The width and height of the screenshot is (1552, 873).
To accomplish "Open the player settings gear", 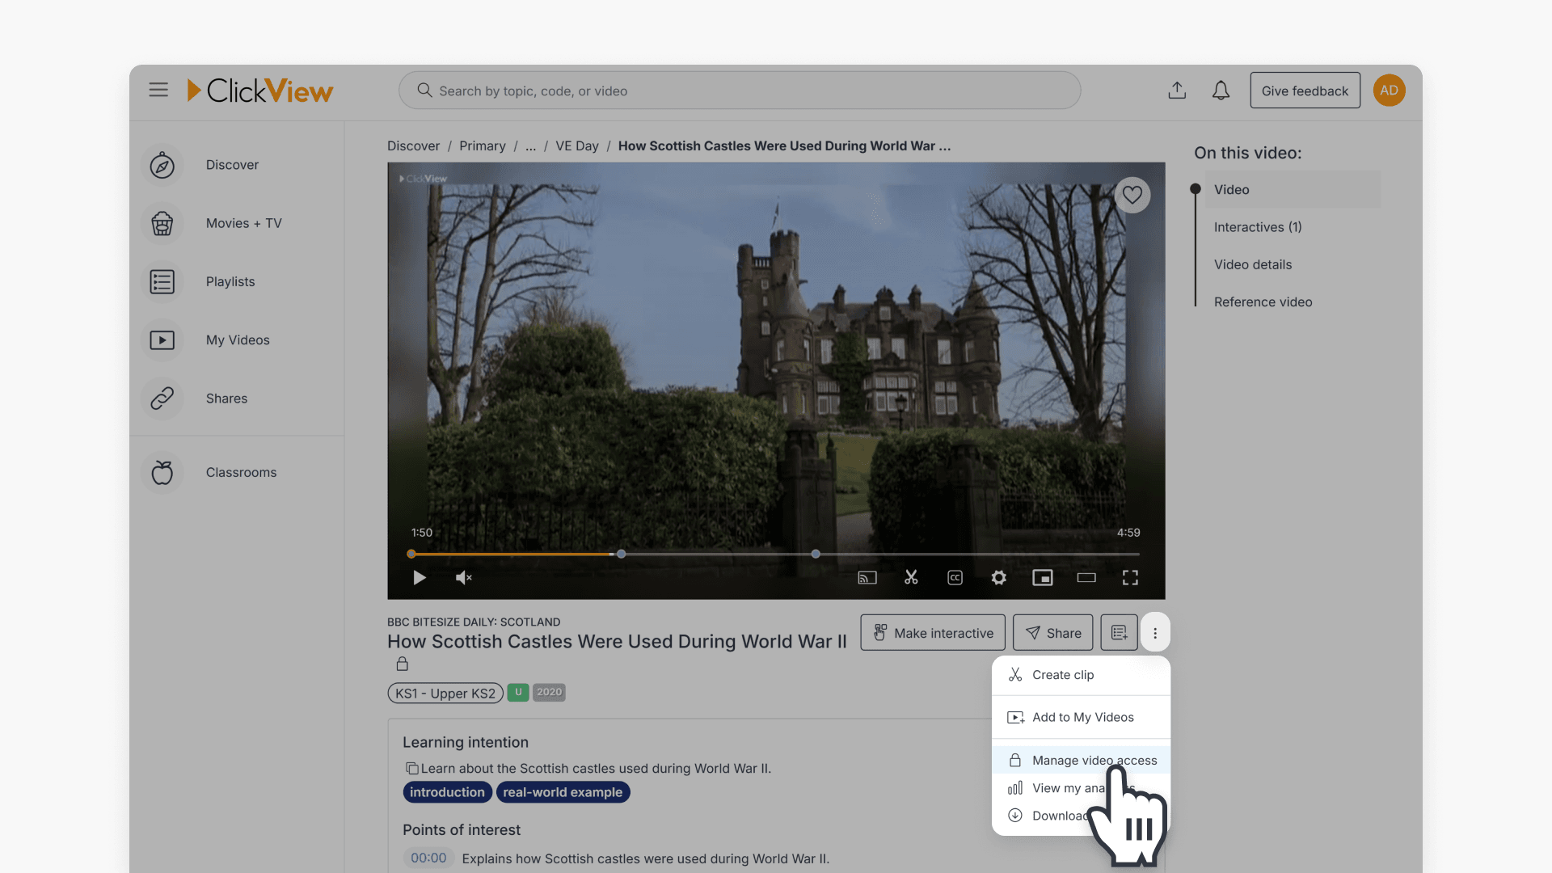I will 998,577.
